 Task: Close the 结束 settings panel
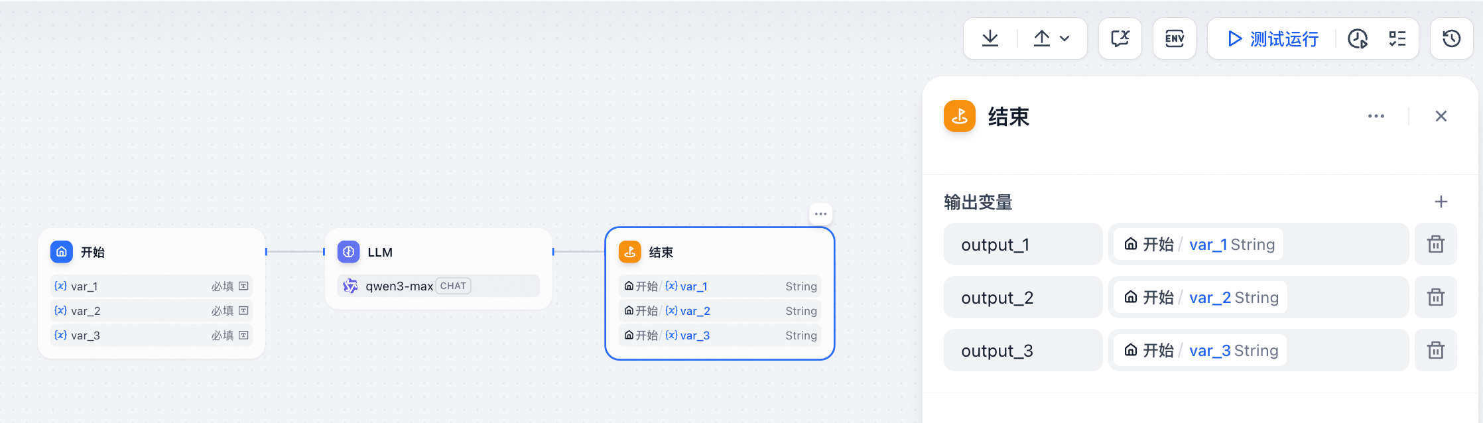click(1441, 116)
